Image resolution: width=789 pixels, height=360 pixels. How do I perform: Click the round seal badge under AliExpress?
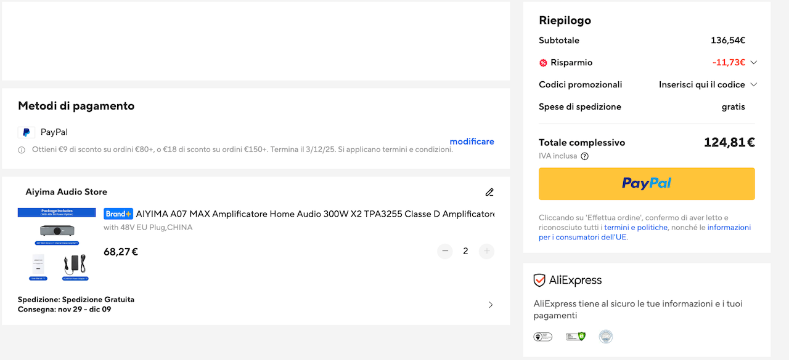pos(606,337)
